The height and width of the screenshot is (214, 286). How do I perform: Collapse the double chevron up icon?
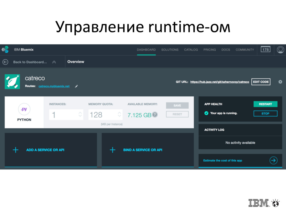tap(54, 62)
